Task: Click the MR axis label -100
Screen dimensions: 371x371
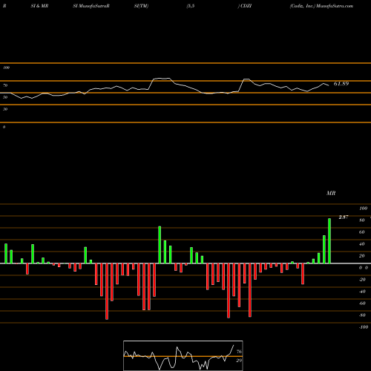Action: [364, 327]
